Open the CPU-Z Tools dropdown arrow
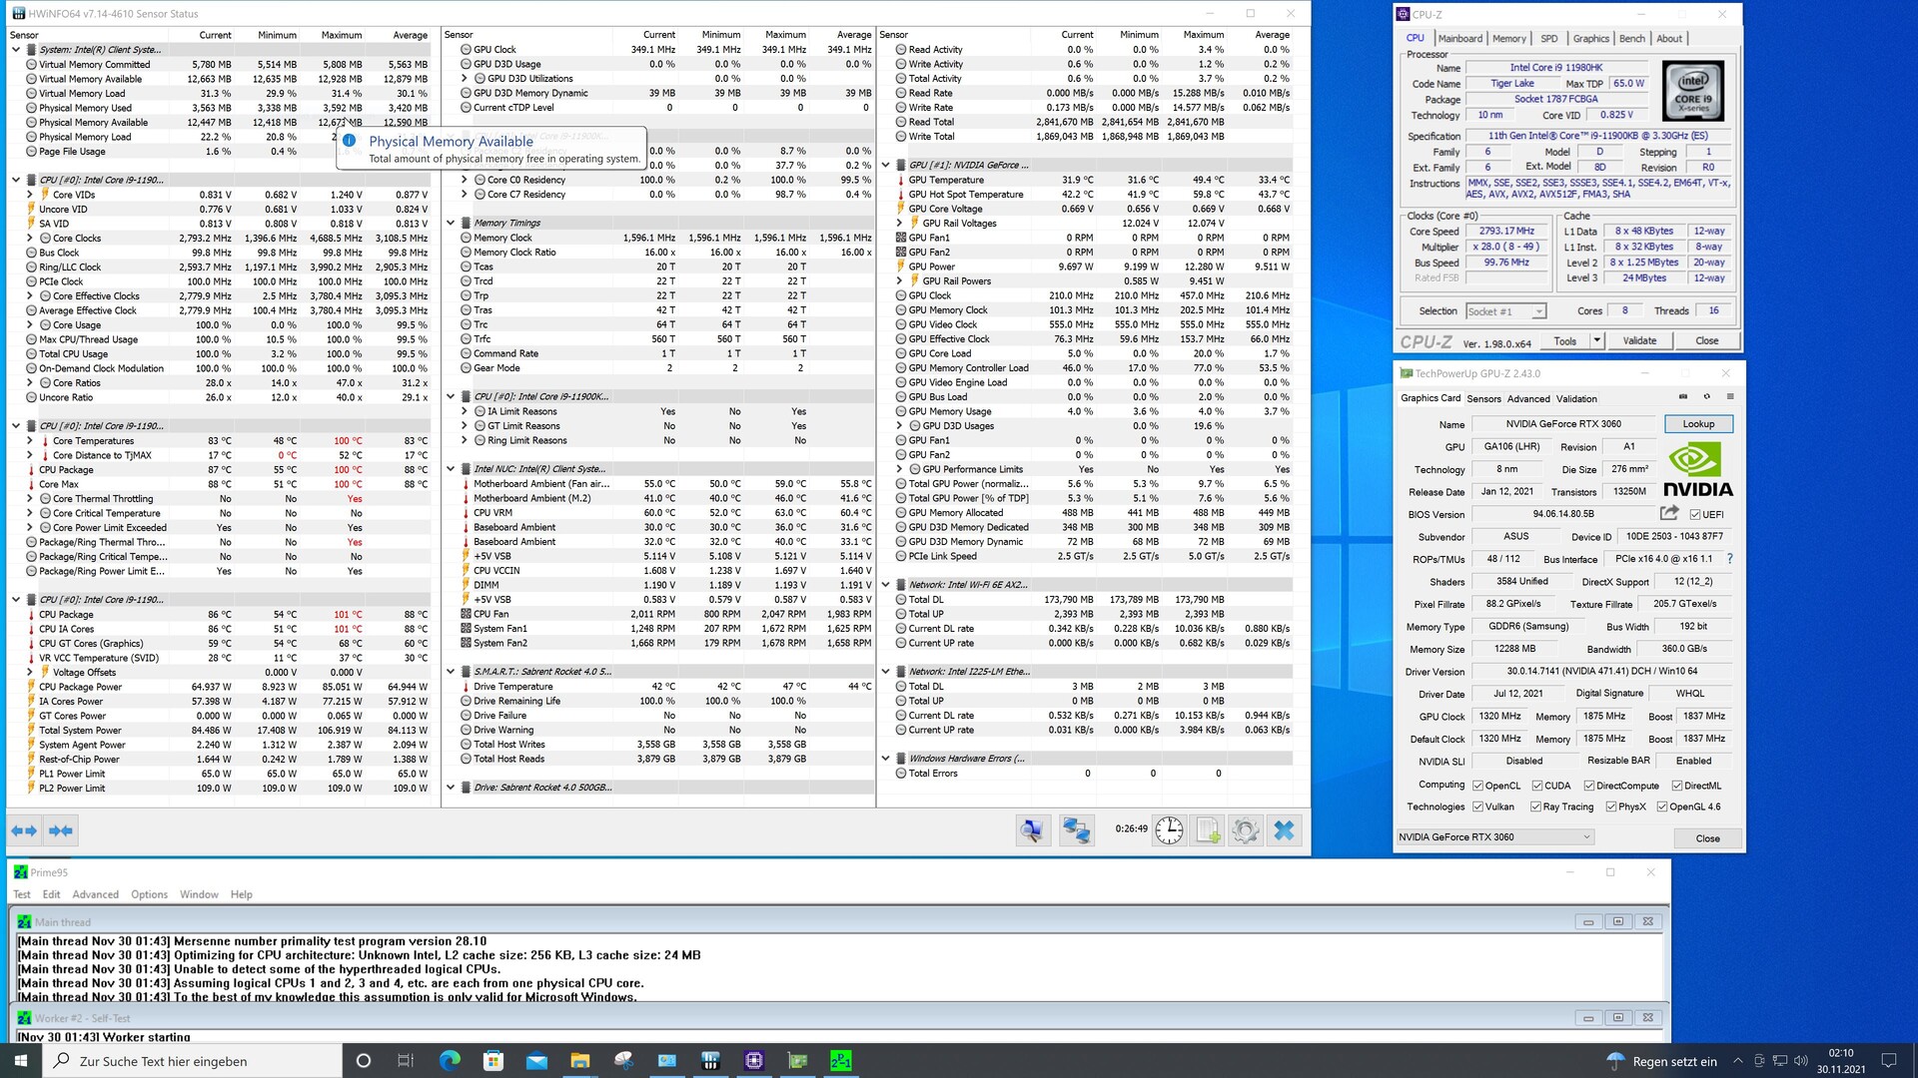 [1596, 340]
